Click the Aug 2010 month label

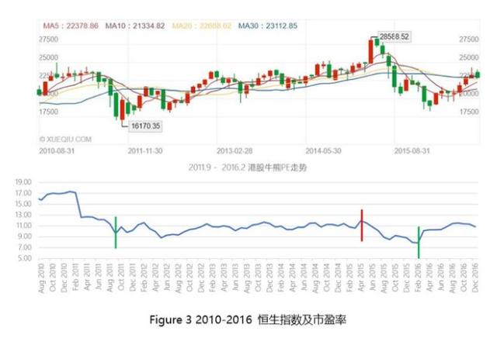41,278
